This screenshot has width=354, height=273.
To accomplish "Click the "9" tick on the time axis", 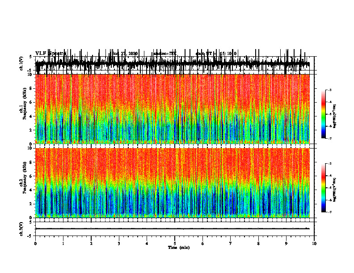I will [286, 244].
